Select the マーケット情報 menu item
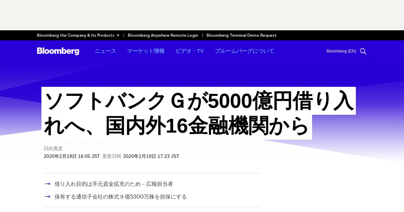The height and width of the screenshot is (212, 404). point(146,51)
